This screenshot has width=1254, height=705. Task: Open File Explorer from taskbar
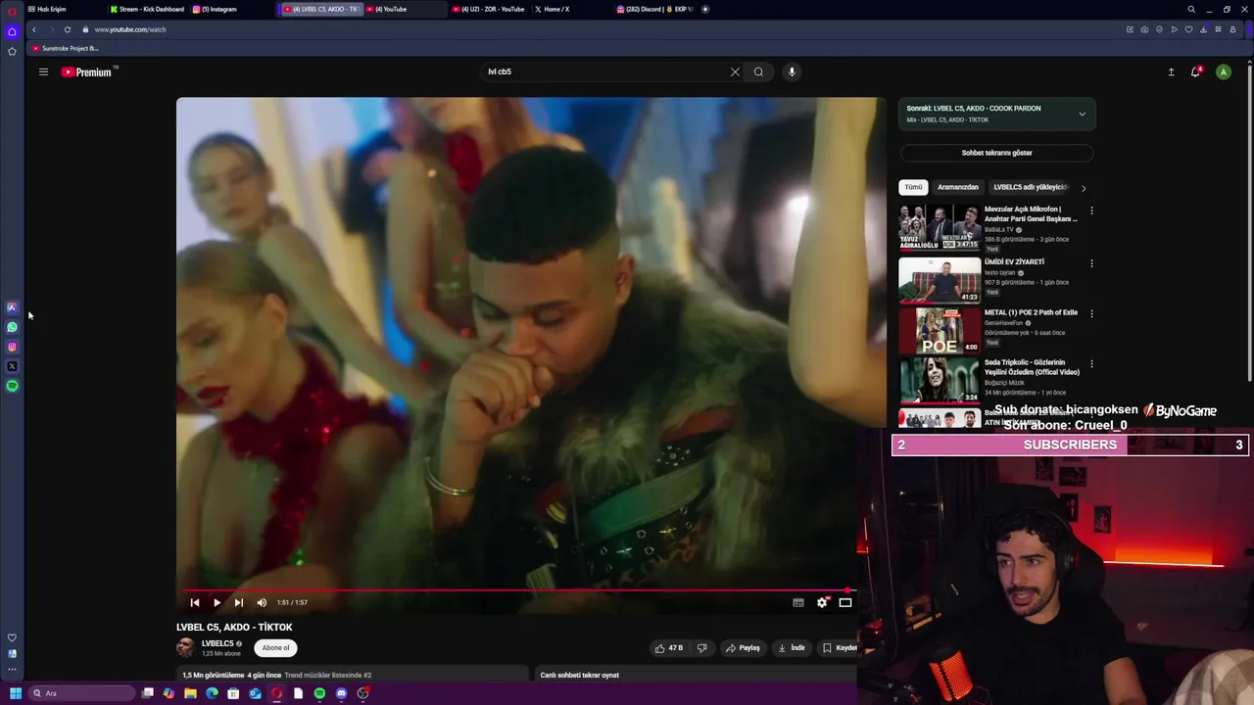190,693
